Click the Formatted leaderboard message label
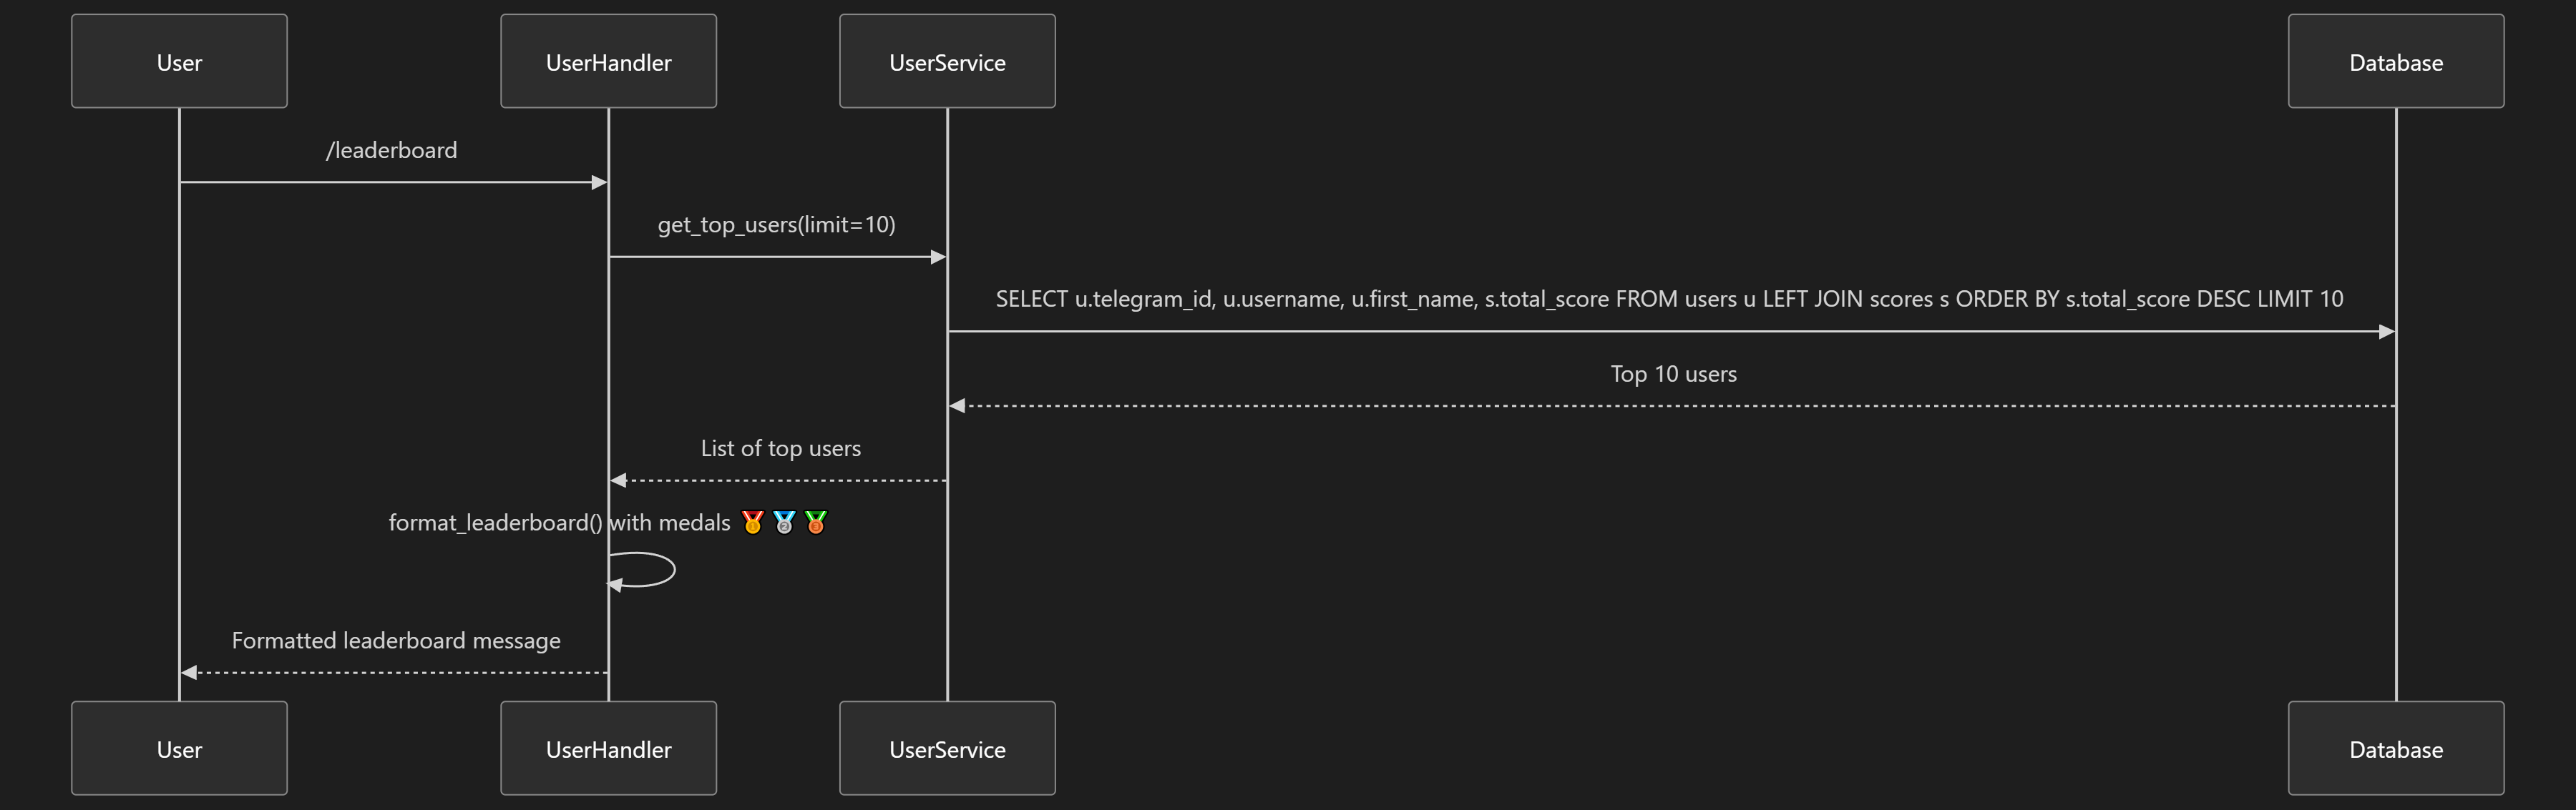Screen dimensions: 2576x810 (396, 641)
